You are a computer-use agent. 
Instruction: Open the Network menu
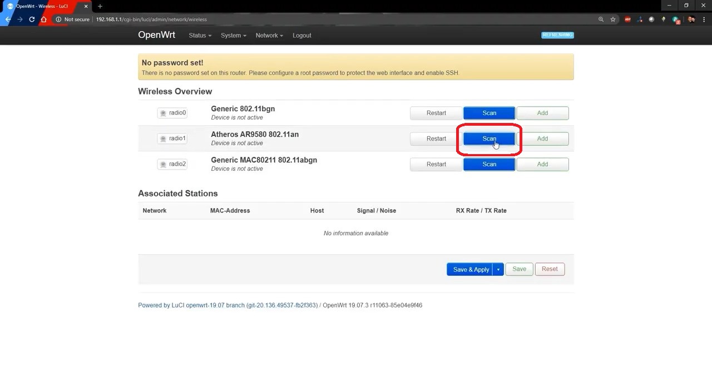[269, 35]
